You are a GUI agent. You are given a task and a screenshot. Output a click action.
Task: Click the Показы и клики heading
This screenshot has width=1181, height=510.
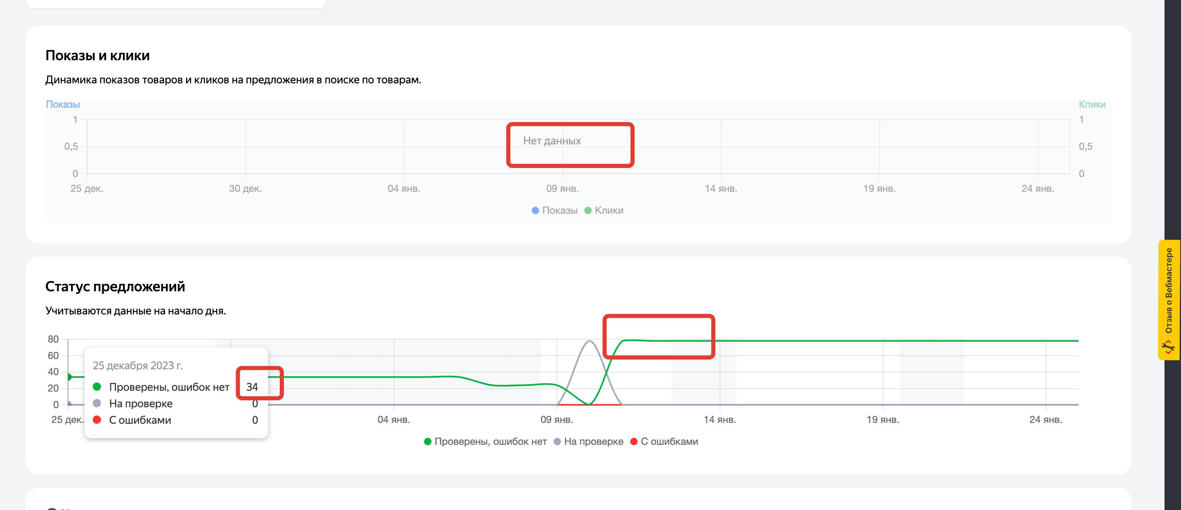point(98,55)
